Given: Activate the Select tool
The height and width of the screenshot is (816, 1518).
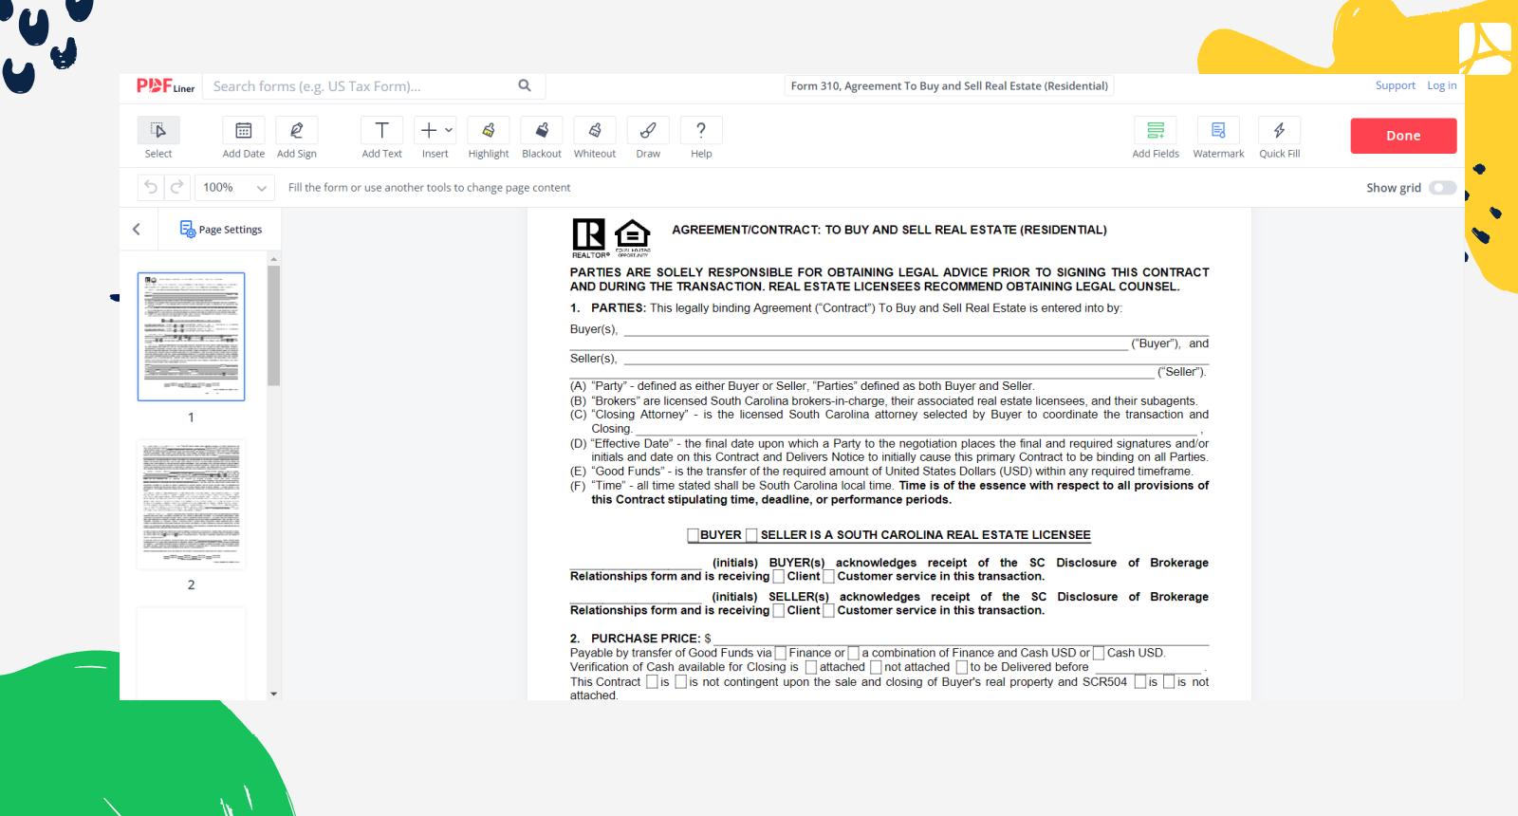Looking at the screenshot, I should click(158, 139).
